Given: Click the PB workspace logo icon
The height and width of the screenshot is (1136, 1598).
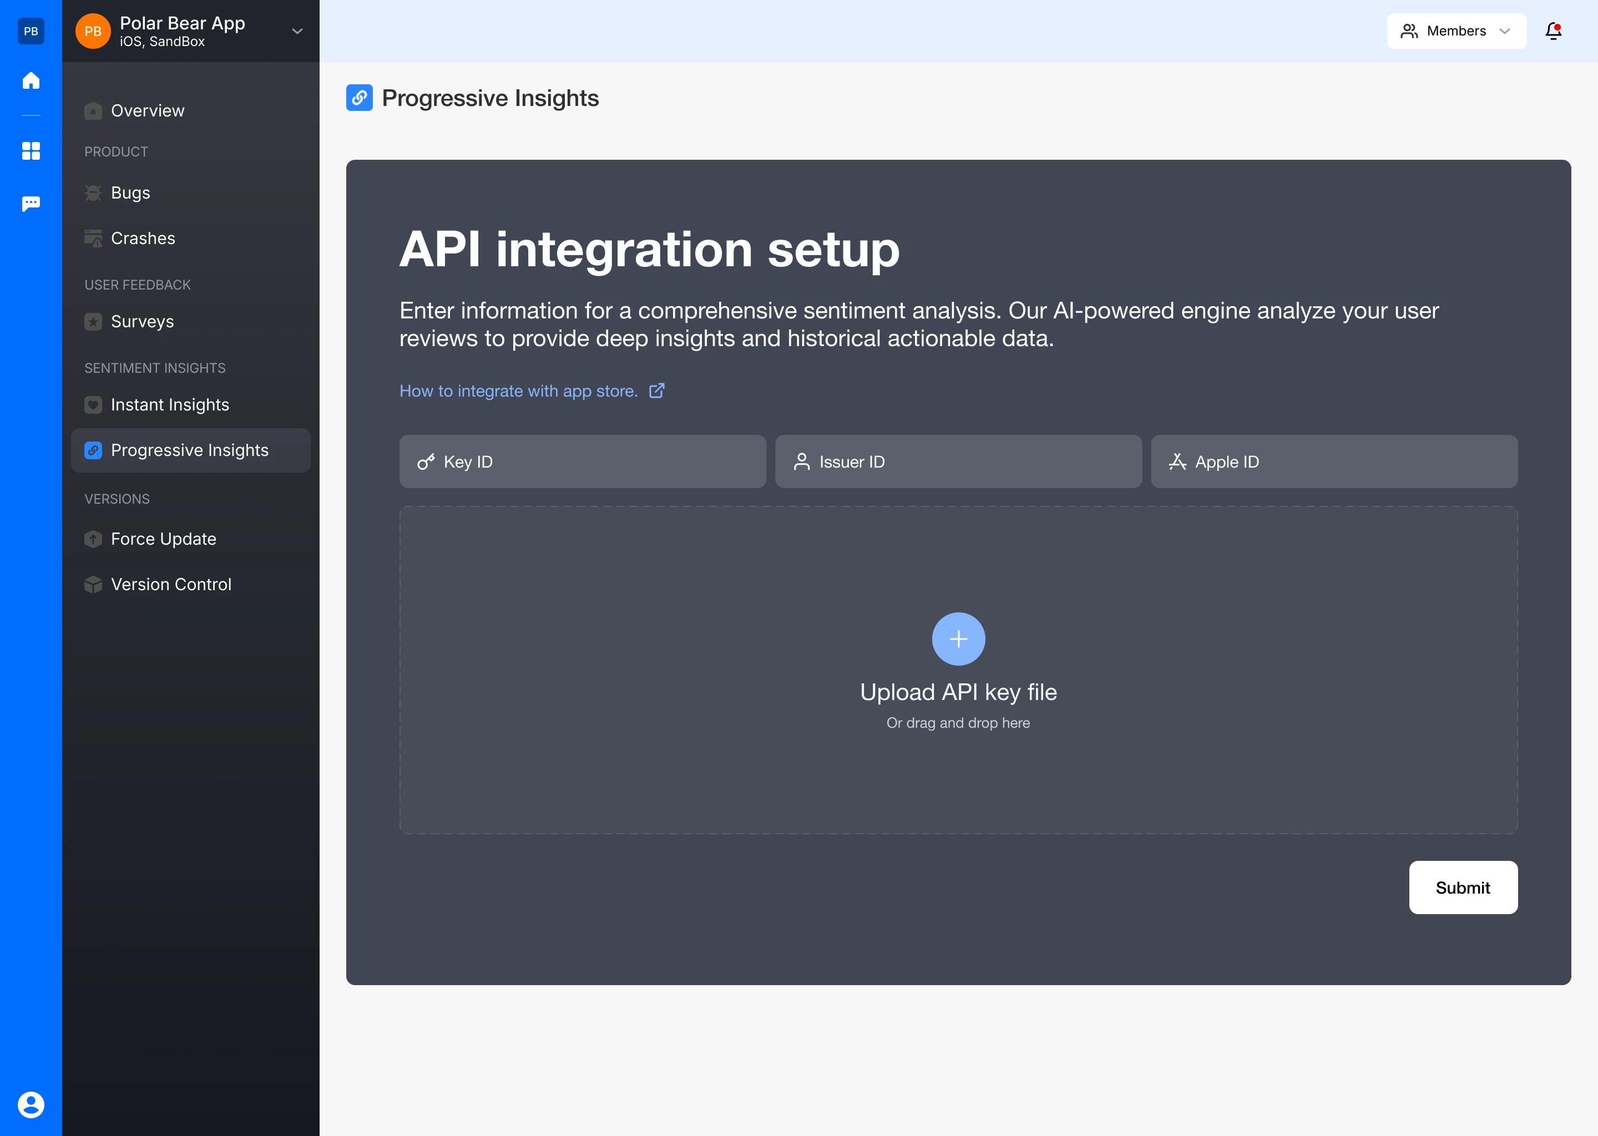Looking at the screenshot, I should coord(31,31).
